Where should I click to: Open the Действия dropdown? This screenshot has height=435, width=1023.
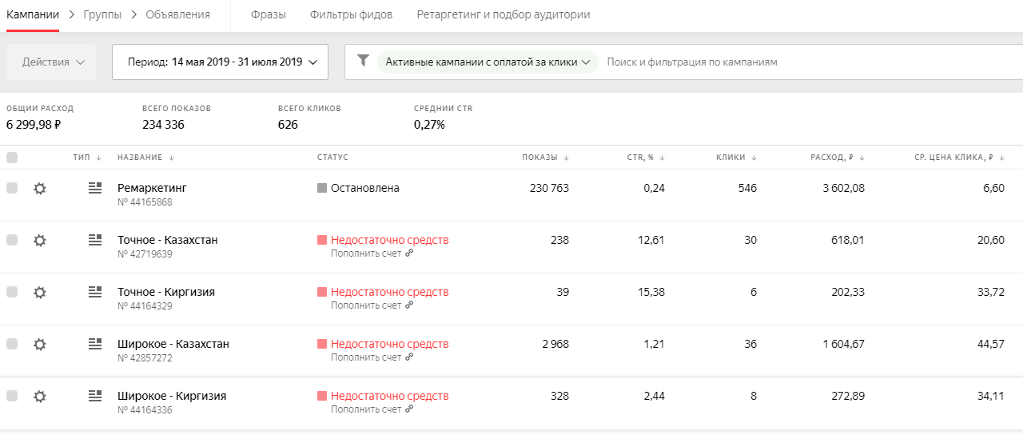[x=51, y=62]
